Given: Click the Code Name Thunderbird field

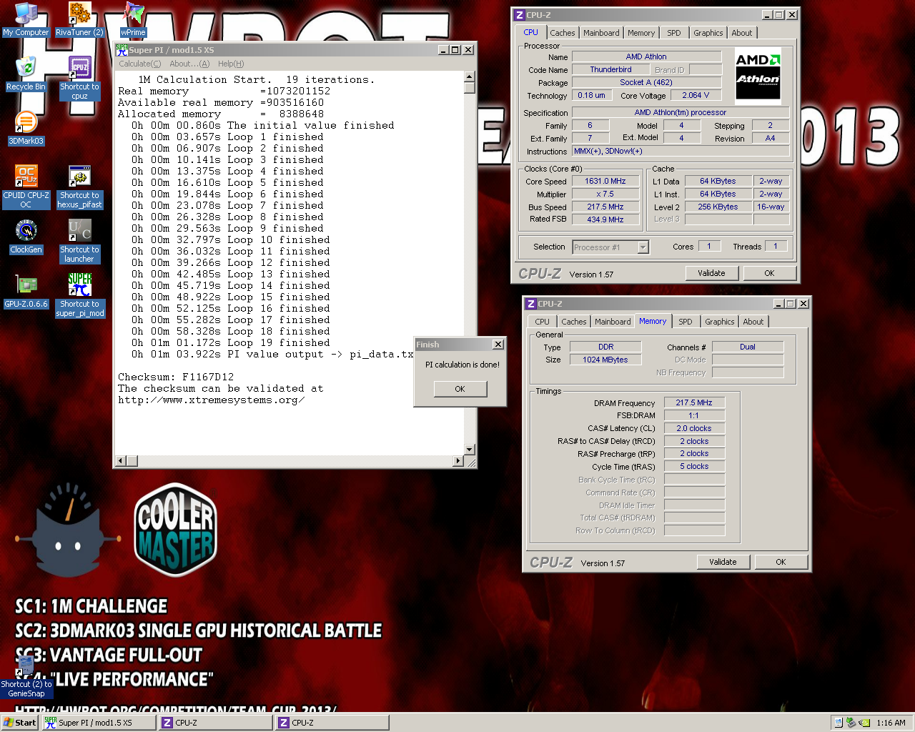Looking at the screenshot, I should point(610,69).
